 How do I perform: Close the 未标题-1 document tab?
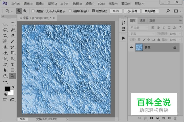click(54, 18)
